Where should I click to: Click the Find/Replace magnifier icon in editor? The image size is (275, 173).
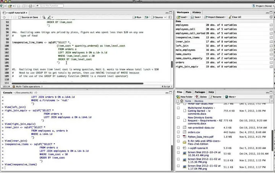[x=44, y=17]
